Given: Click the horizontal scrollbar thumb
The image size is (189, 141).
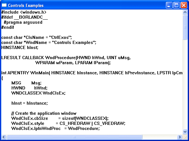Looking at the screenshot, I should [74, 137].
